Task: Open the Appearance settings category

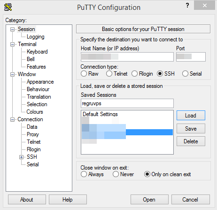Action: click(40, 82)
